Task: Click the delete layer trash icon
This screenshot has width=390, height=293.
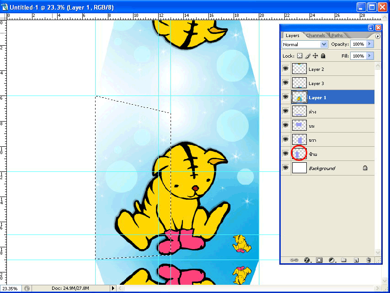Action: point(369,260)
